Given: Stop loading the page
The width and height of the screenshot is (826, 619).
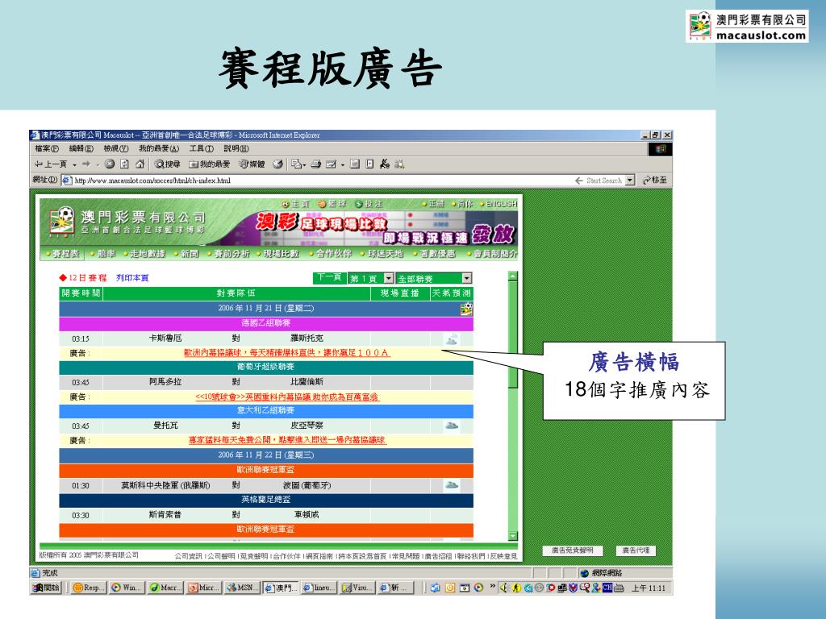Looking at the screenshot, I should (110, 164).
